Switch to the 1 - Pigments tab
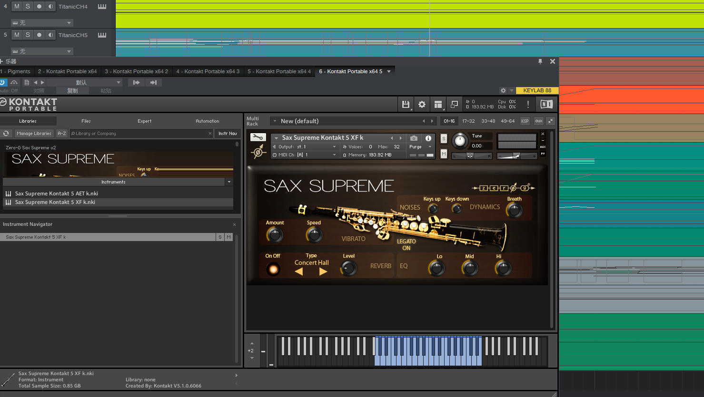 16,71
